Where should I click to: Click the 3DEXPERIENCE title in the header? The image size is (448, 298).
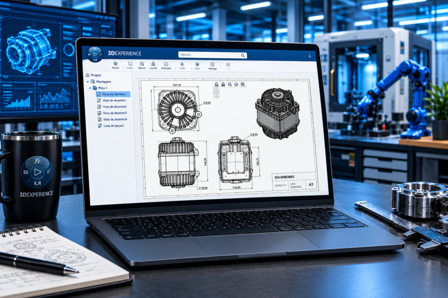tap(124, 53)
